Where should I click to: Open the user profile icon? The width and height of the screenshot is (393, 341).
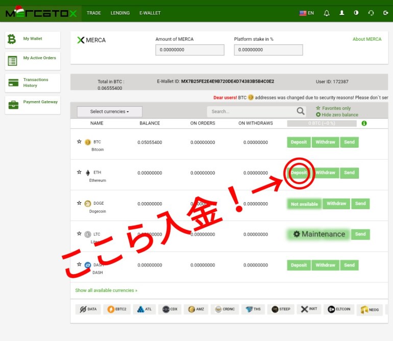point(341,13)
